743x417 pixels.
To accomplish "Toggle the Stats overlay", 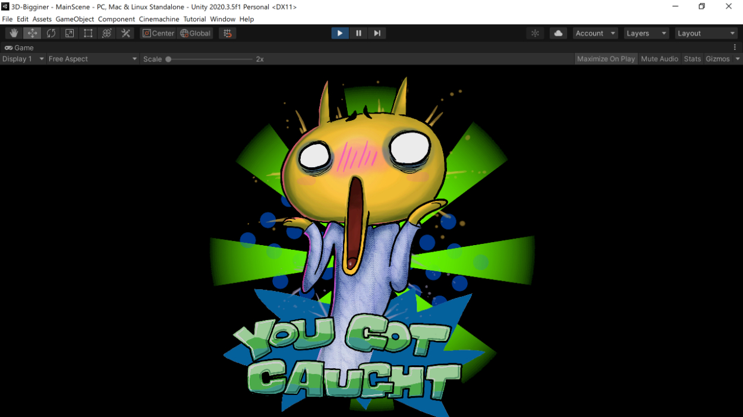I will pyautogui.click(x=692, y=59).
